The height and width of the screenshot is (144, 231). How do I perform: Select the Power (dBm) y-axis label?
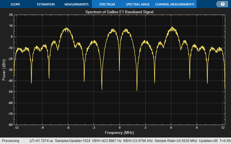(4, 69)
